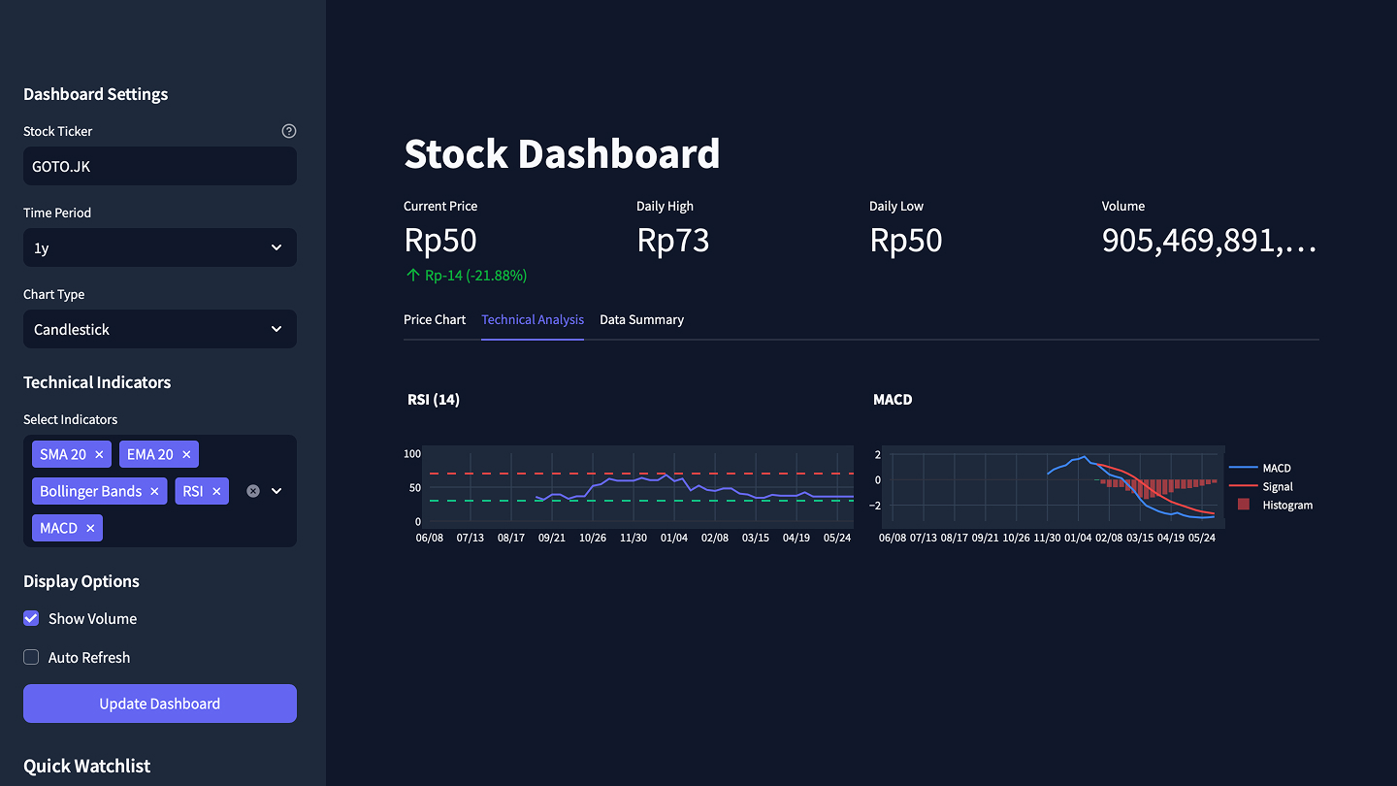Viewport: 1397px width, 786px height.
Task: Click the Current Price Rp50 value
Action: pyautogui.click(x=440, y=240)
